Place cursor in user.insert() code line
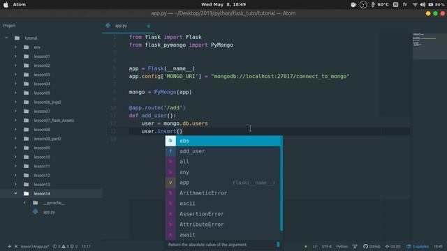This screenshot has width=447, height=251. (x=161, y=131)
